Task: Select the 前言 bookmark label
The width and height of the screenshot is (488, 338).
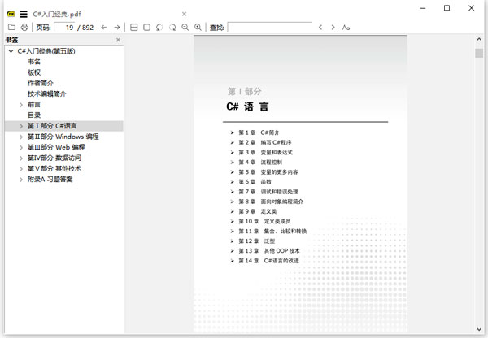Action: coord(34,105)
